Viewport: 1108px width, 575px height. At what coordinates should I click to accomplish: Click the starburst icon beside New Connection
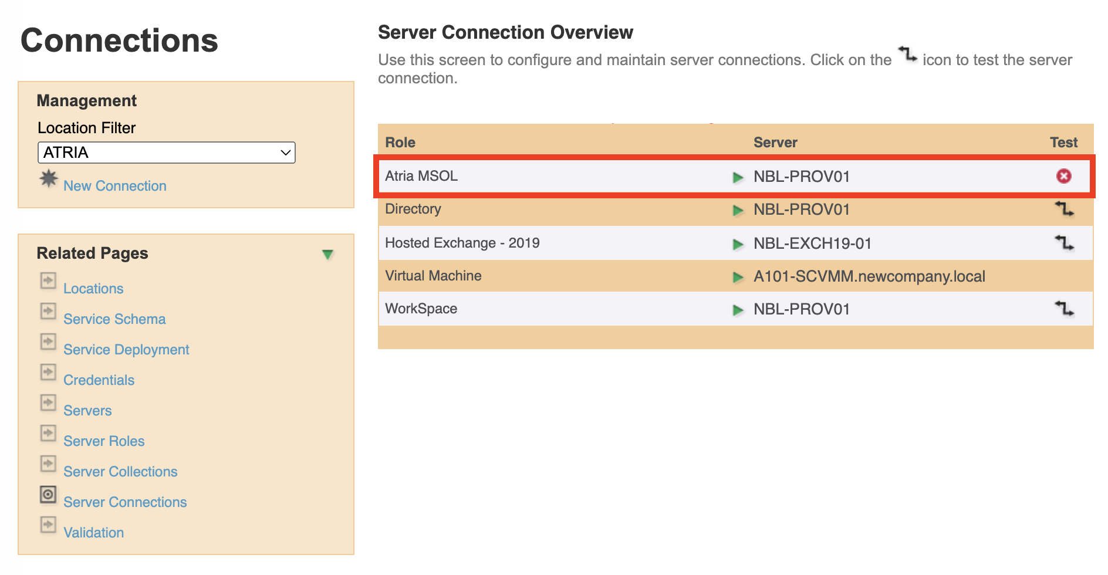(x=49, y=178)
